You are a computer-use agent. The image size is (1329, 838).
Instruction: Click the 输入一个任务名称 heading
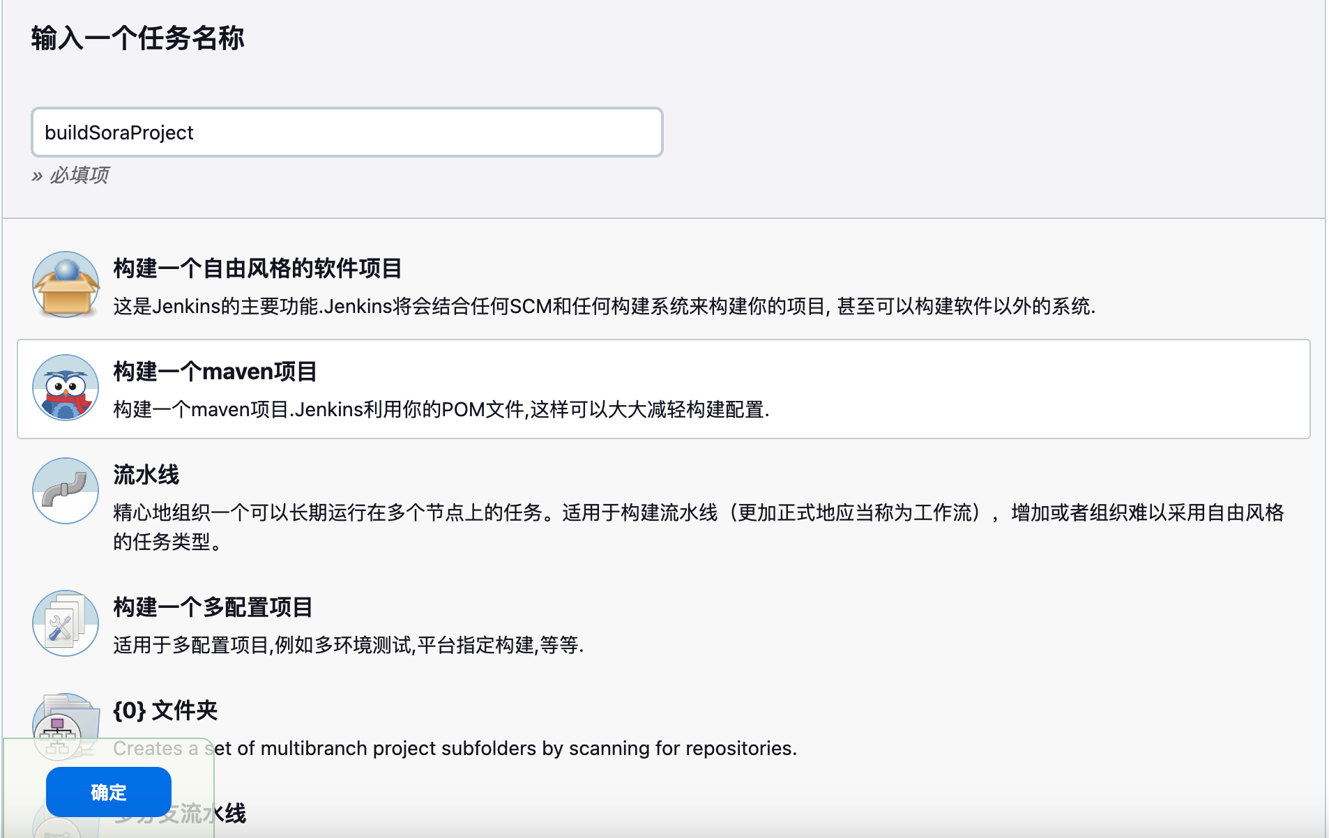point(138,38)
